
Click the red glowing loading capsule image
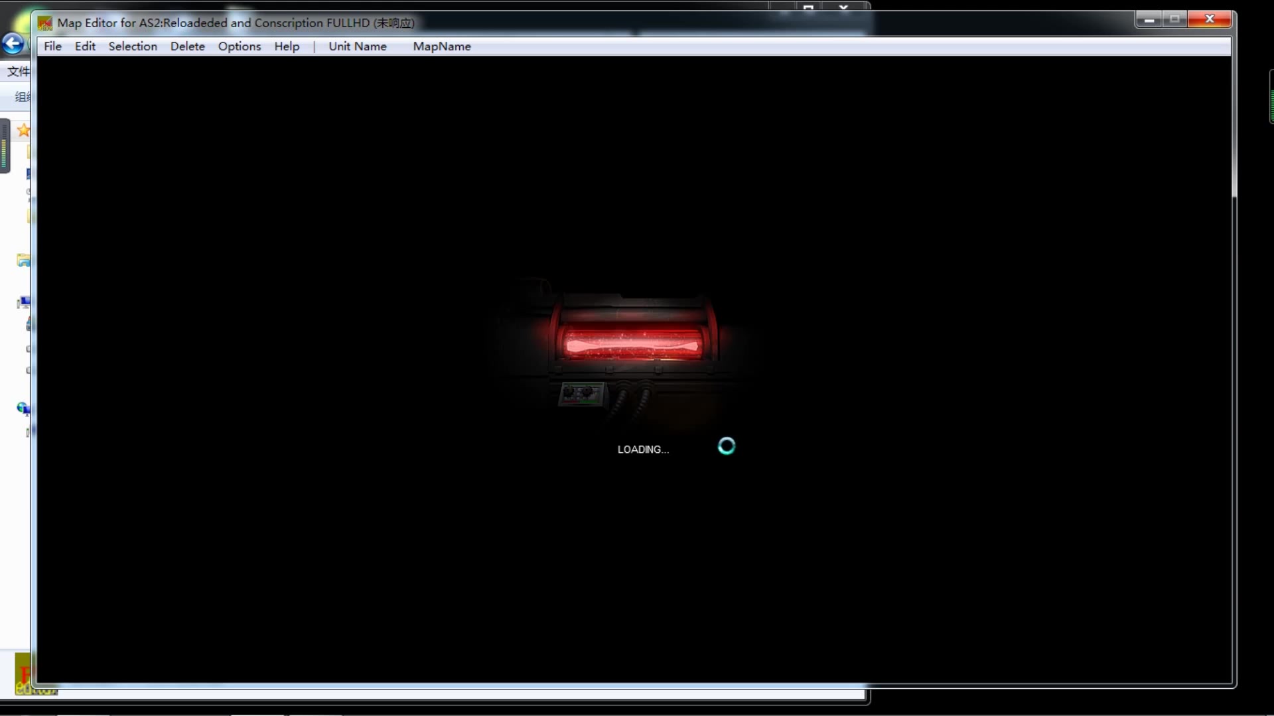633,345
